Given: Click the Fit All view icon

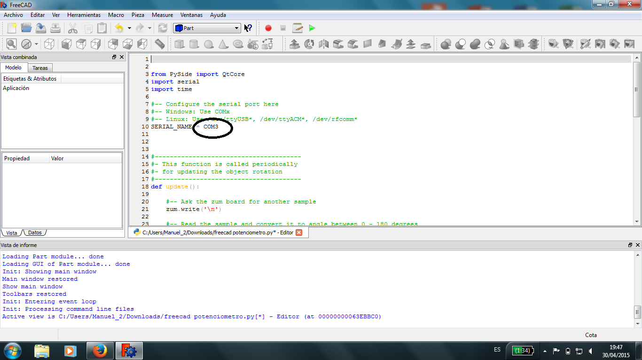Looking at the screenshot, I should pyautogui.click(x=12, y=44).
